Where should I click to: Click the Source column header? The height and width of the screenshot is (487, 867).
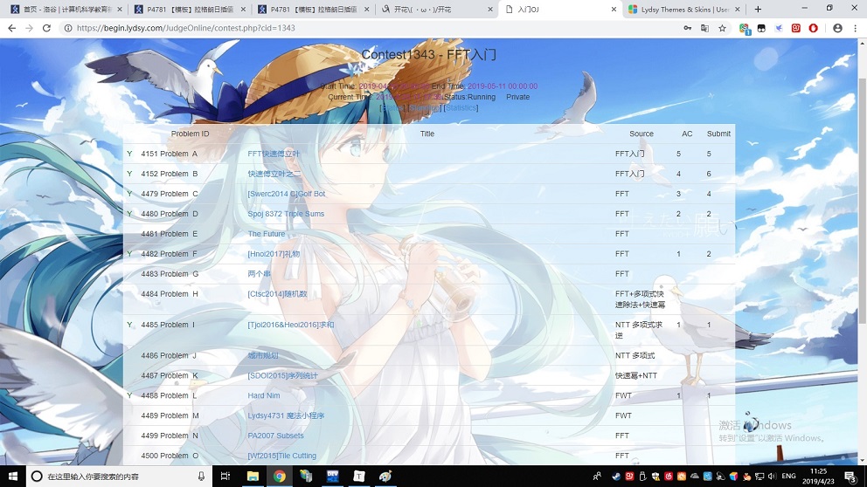pos(642,134)
